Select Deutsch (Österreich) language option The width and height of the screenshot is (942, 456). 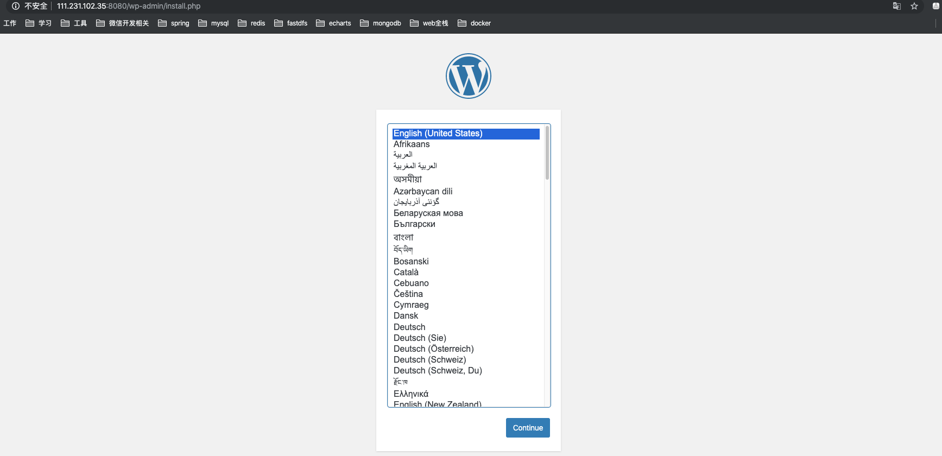pos(466,349)
